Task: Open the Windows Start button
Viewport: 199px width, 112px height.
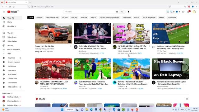Action: (x=62, y=110)
